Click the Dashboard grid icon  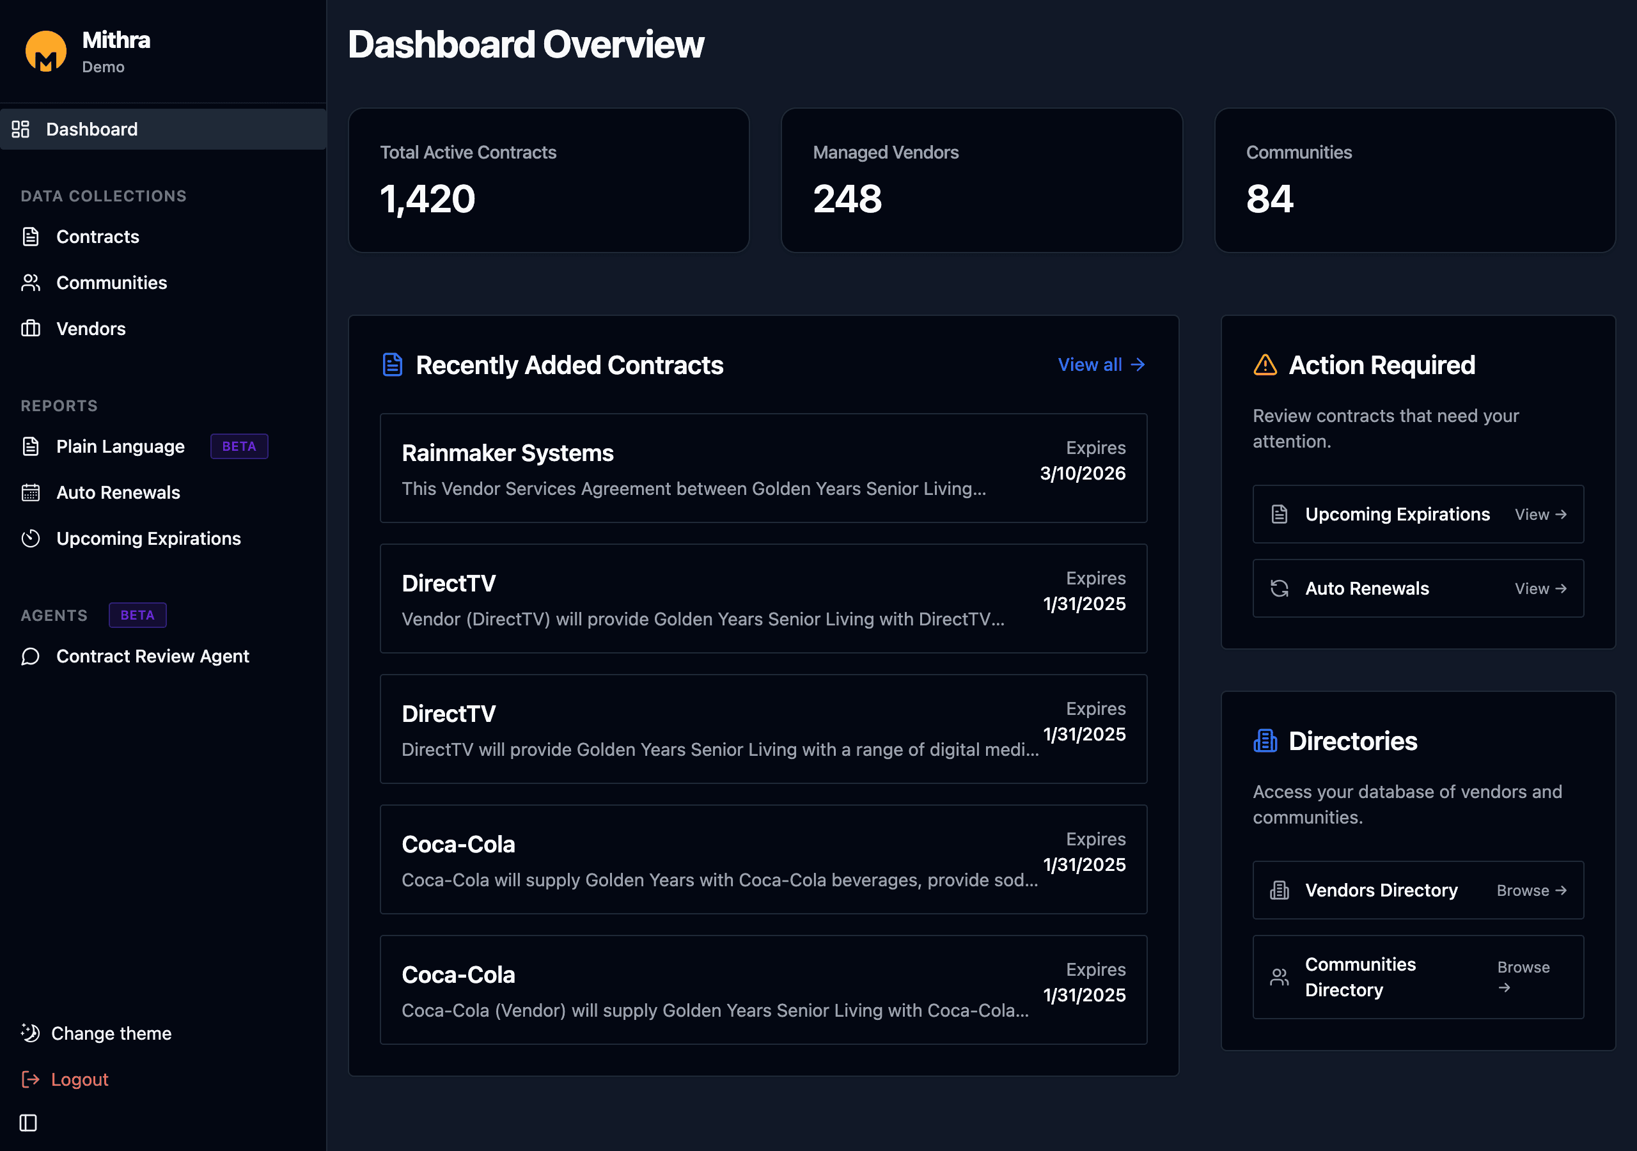(20, 129)
